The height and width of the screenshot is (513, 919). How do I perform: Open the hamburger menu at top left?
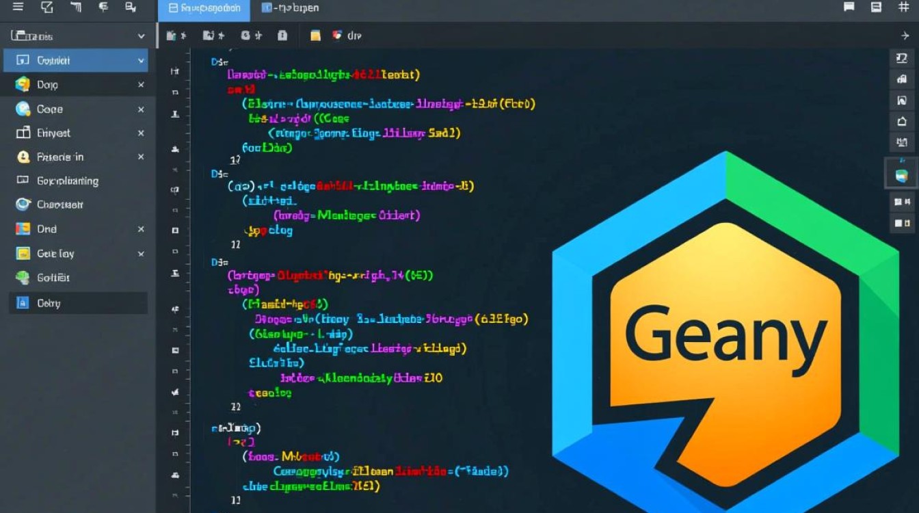[x=18, y=8]
